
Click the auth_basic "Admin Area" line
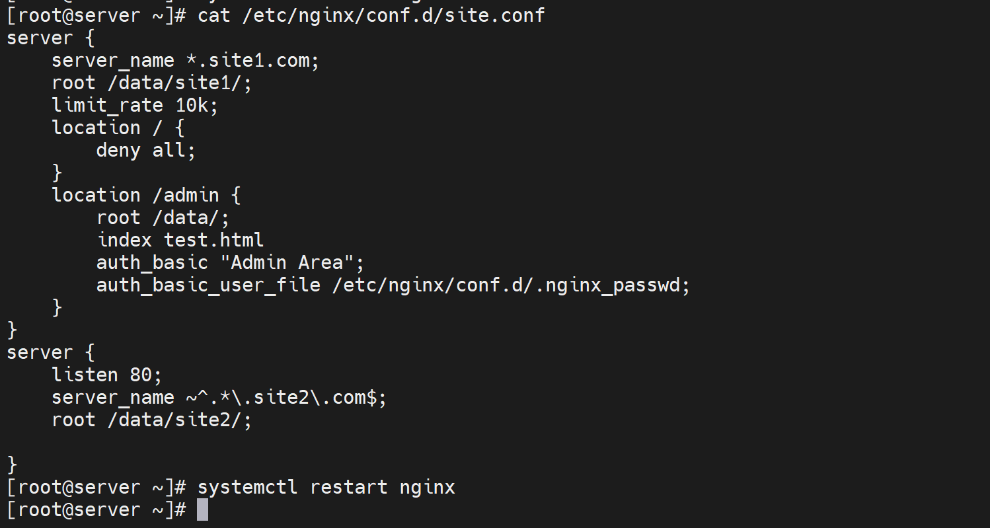230,262
